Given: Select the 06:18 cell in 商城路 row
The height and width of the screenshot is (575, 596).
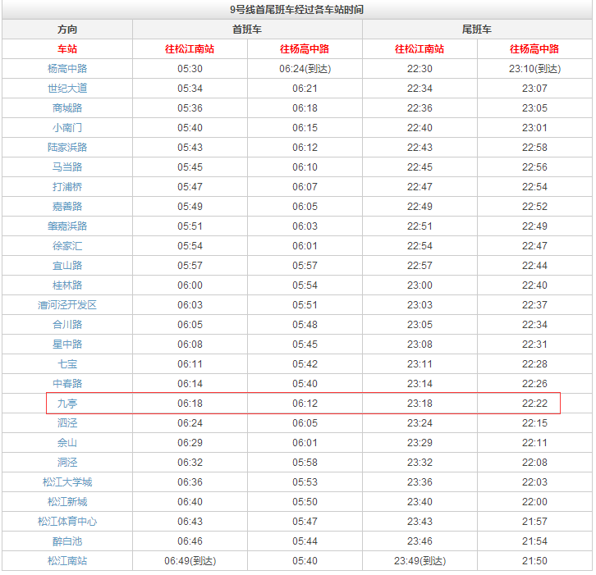Looking at the screenshot, I should coord(305,108).
